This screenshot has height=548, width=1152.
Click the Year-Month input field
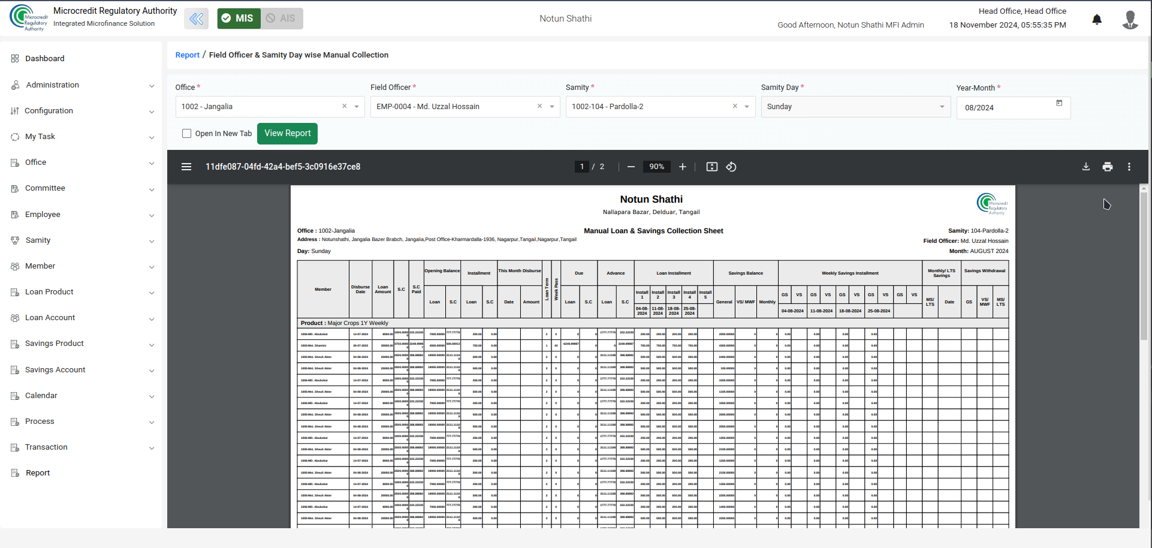click(1013, 107)
